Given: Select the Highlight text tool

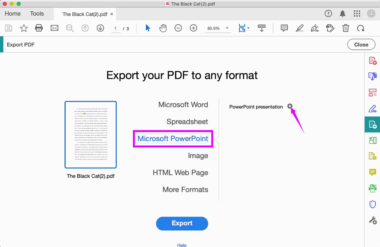Looking at the screenshot, I should 299,28.
